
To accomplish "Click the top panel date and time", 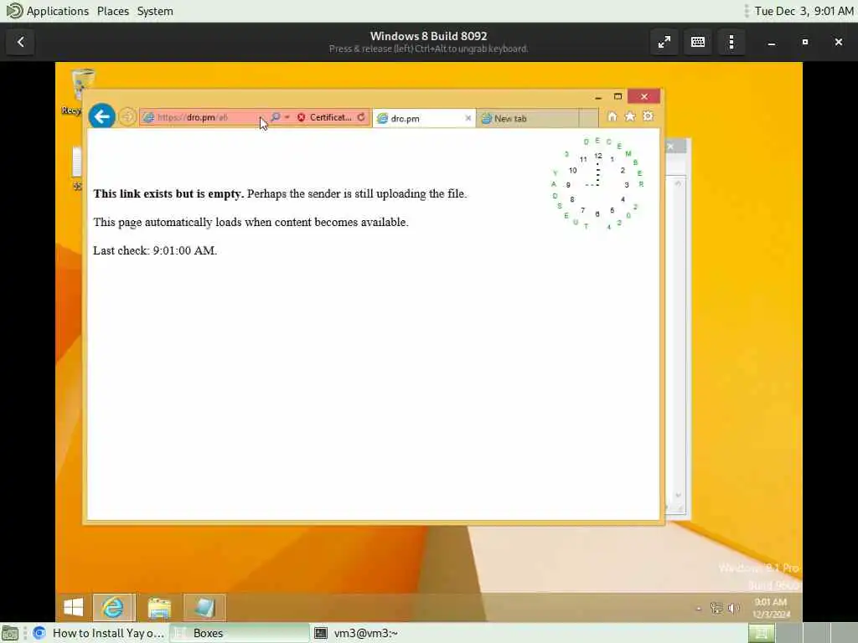I will (804, 11).
